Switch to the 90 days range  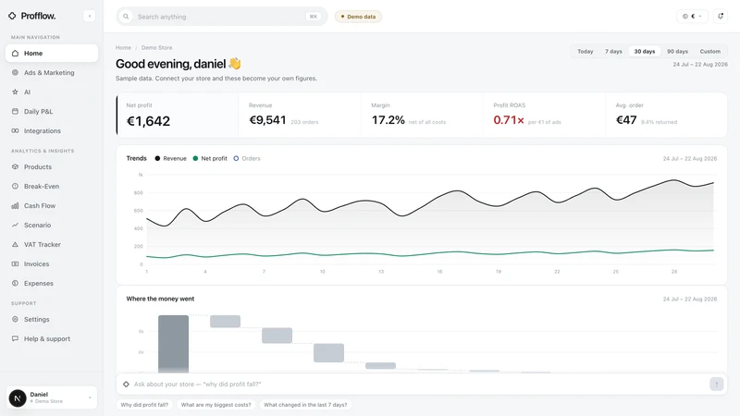[x=677, y=52]
